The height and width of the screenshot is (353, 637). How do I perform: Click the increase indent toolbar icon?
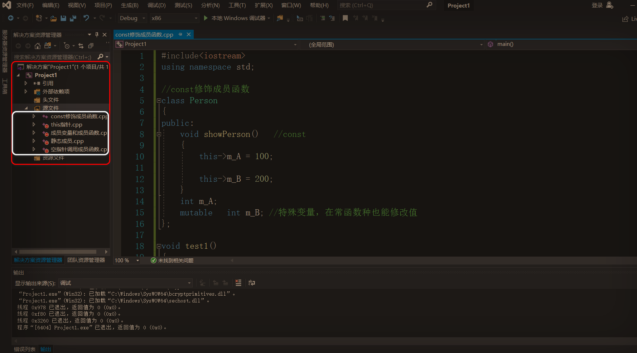point(323,18)
